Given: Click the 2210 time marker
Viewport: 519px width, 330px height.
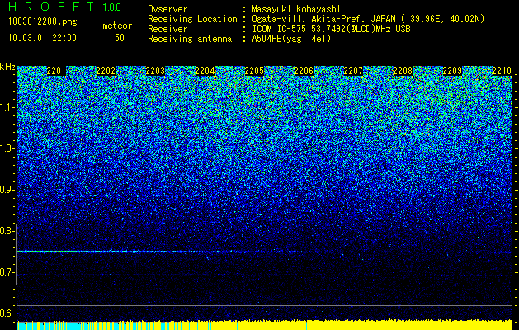Looking at the screenshot, I should tap(502, 71).
